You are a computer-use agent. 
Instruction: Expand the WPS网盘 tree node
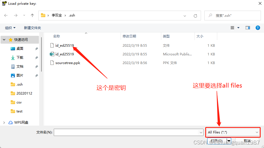[x=4, y=123]
